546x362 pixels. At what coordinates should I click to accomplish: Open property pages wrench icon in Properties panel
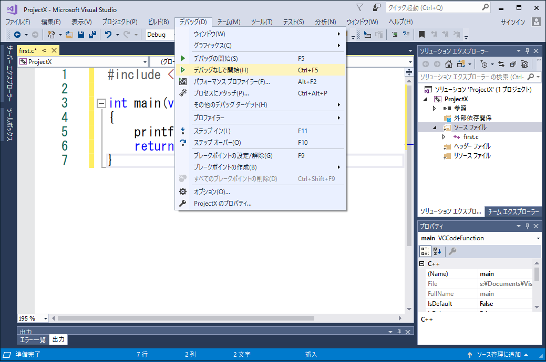[452, 251]
